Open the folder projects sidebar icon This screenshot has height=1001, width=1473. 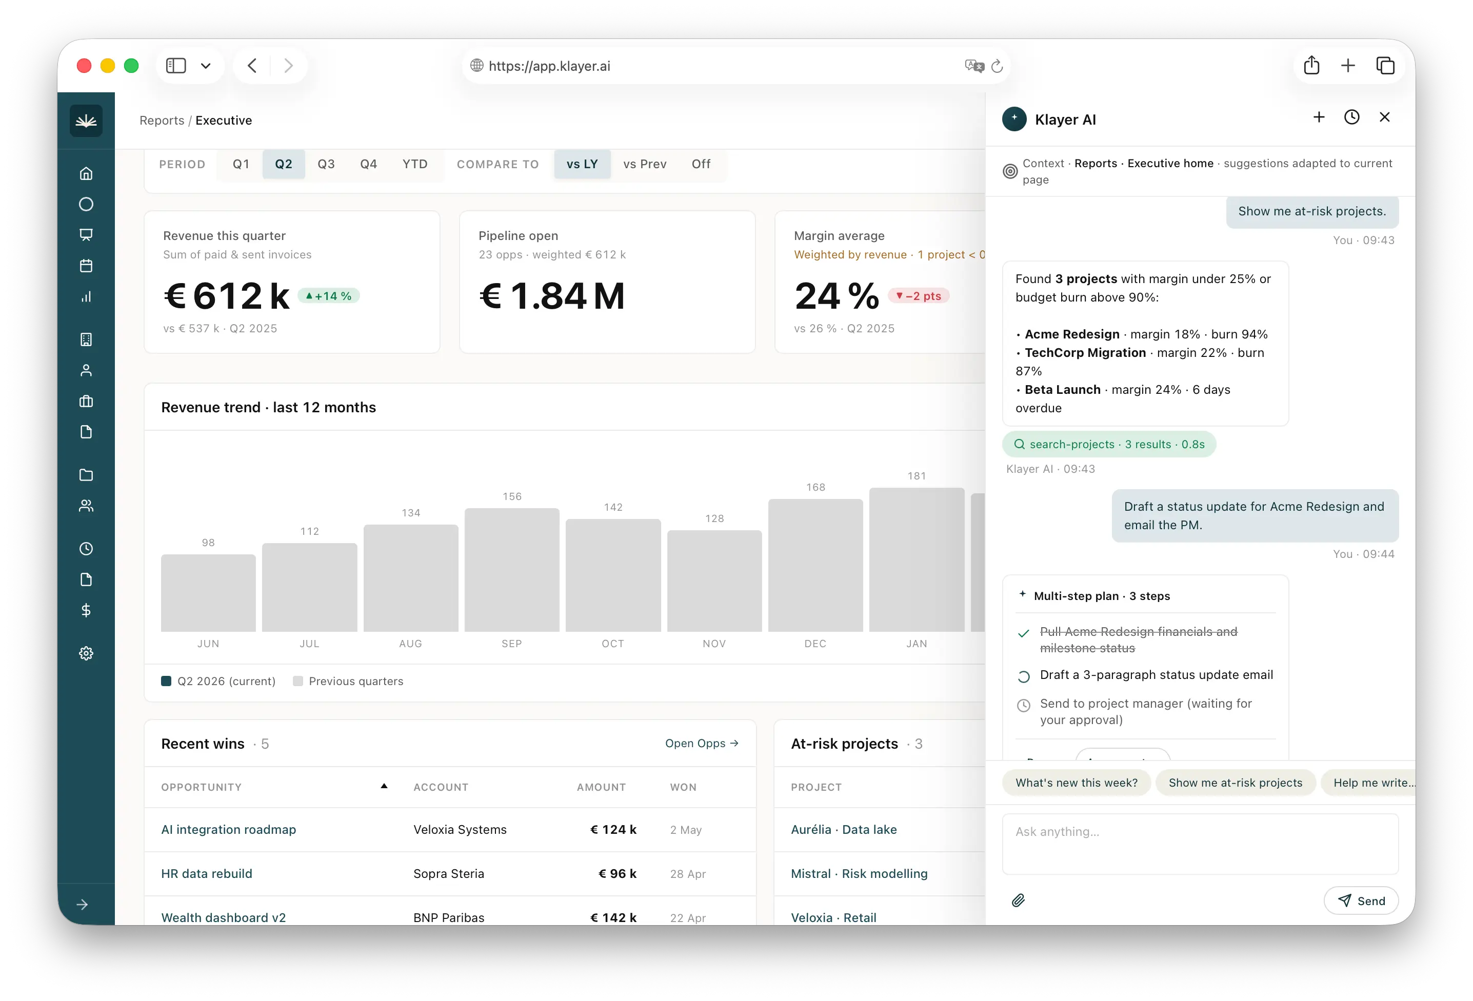coord(86,474)
